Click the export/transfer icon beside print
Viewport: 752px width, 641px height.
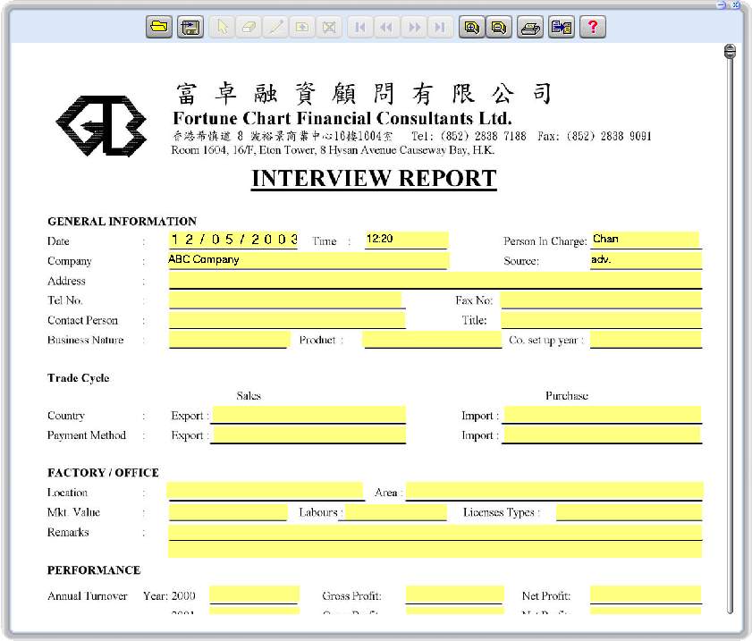[561, 27]
